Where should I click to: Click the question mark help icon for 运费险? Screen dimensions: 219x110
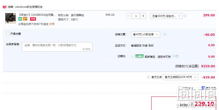click(177, 56)
